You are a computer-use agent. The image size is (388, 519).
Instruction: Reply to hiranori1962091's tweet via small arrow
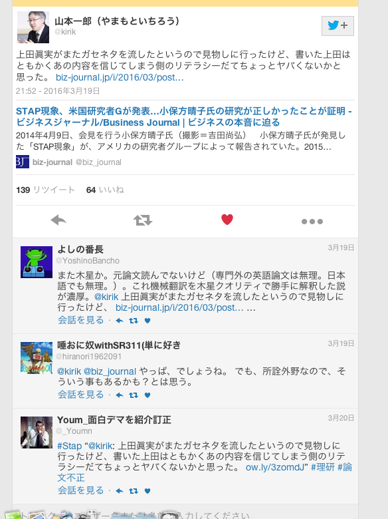pos(120,395)
